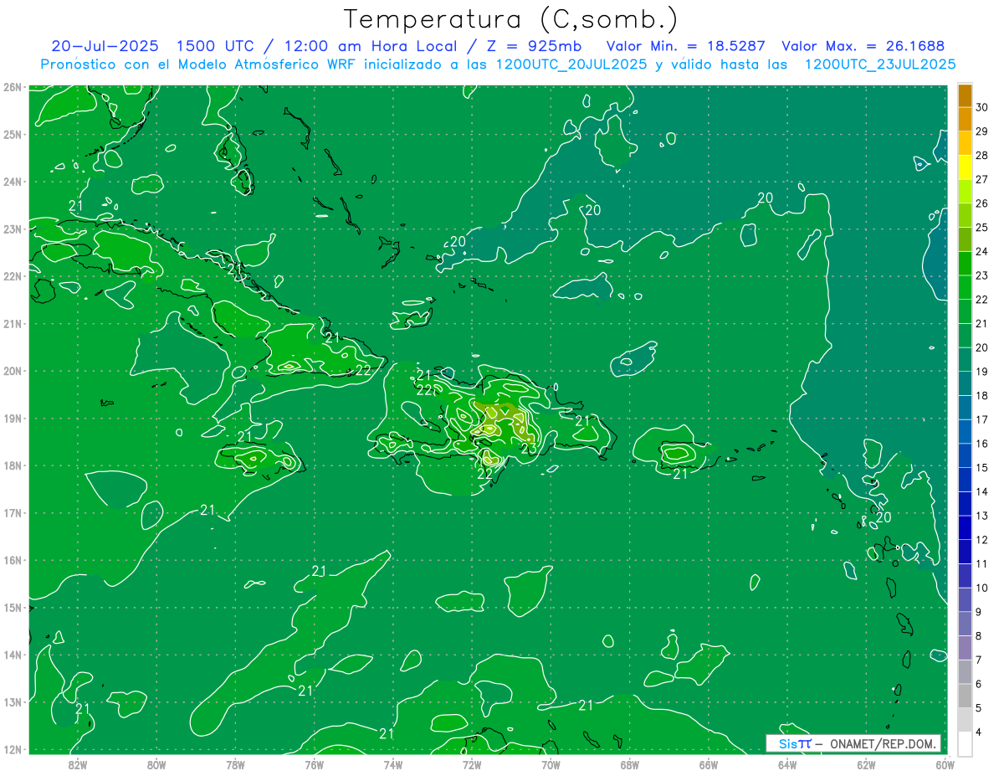Click the 66W longitude label
The width and height of the screenshot is (1004, 776).
(x=709, y=764)
